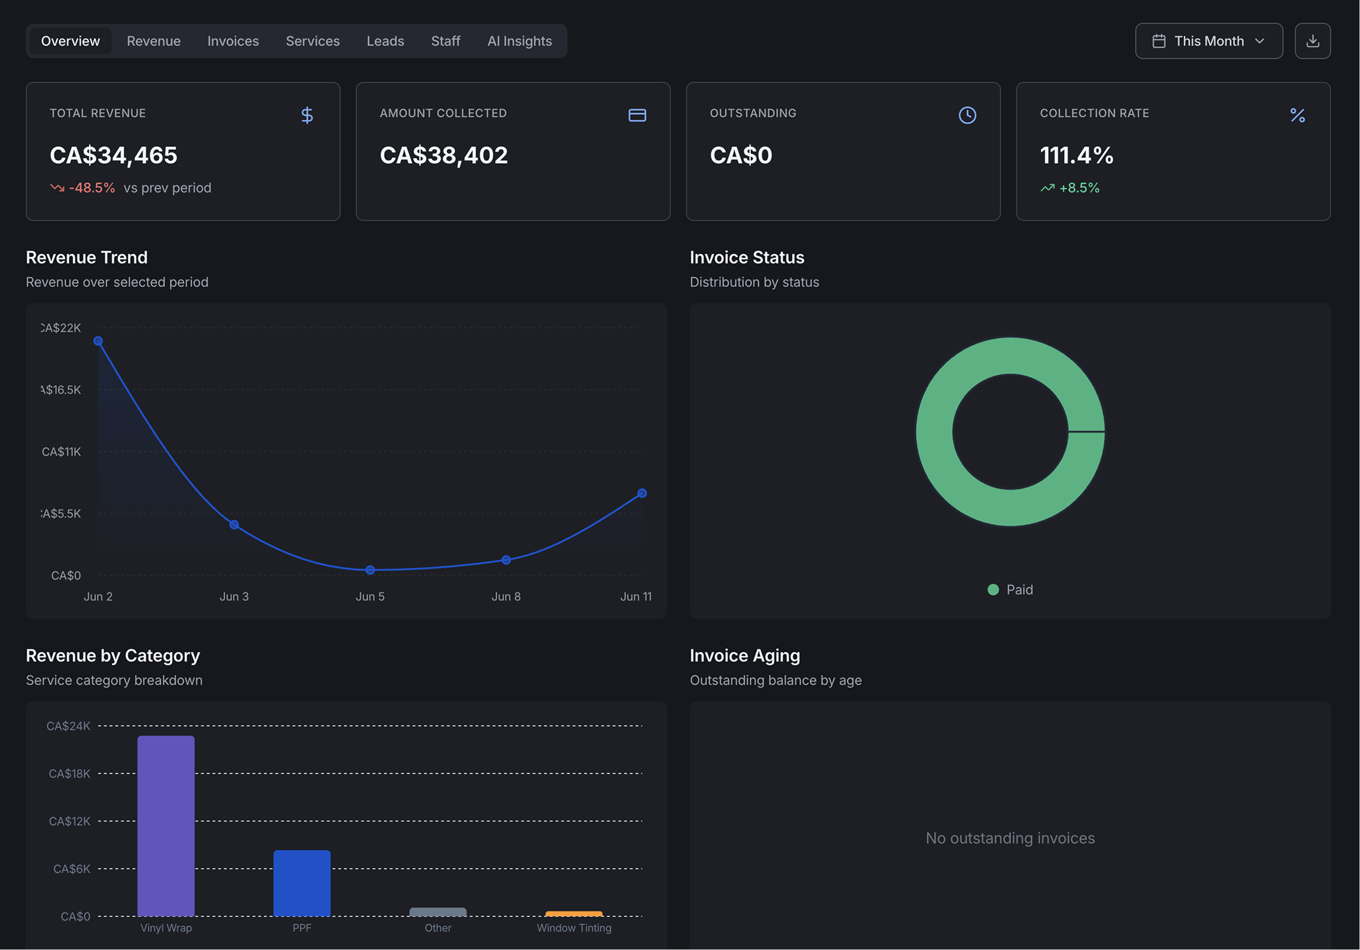Click the Jun 3 data point on trend line
Viewport: 1360px width, 950px height.
pos(234,525)
